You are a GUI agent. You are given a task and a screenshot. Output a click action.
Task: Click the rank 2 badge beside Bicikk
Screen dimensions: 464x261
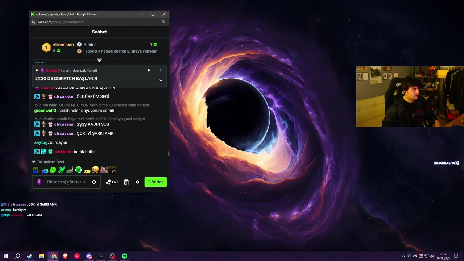[x=79, y=45]
